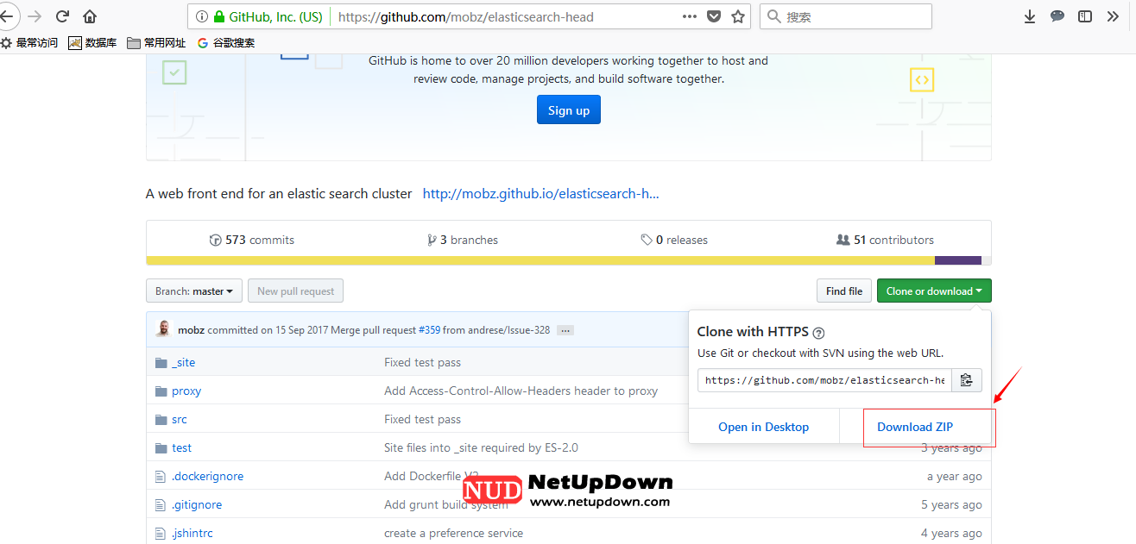
Task: Open the mobz.github.io elasticsearch-head link
Action: pos(541,194)
